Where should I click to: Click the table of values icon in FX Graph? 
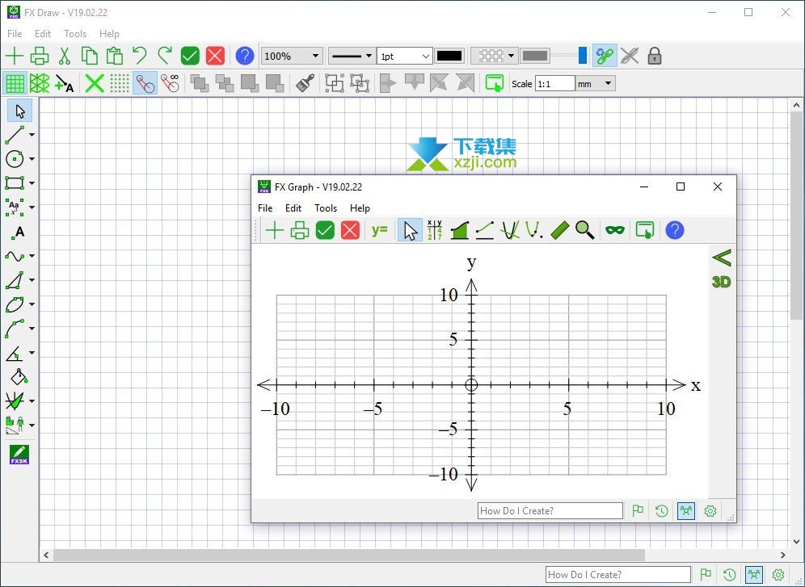(x=434, y=230)
